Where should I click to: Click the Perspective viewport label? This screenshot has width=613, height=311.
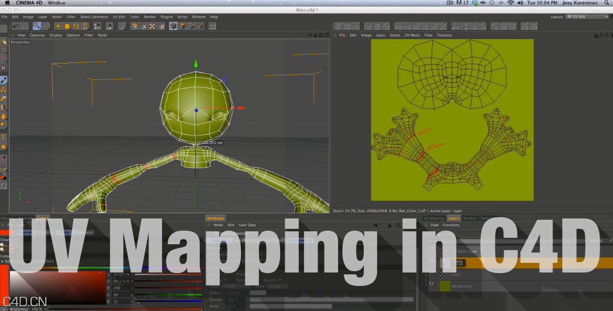click(x=20, y=42)
